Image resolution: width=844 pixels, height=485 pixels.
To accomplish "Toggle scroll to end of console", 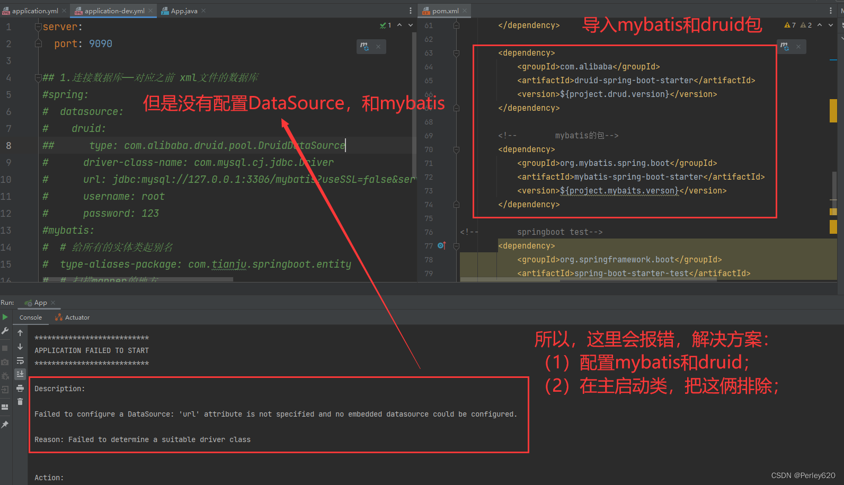I will click(x=20, y=374).
